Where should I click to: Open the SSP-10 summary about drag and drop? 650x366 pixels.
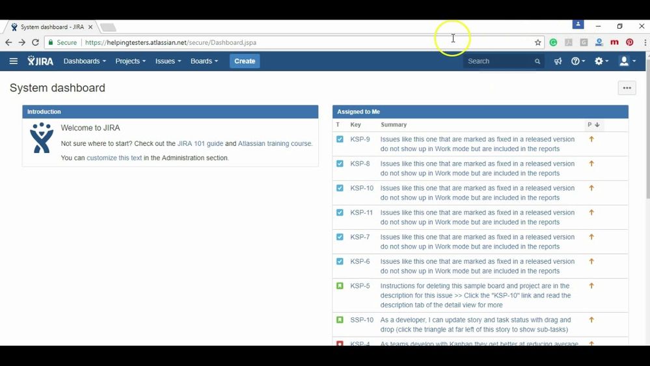(x=476, y=324)
